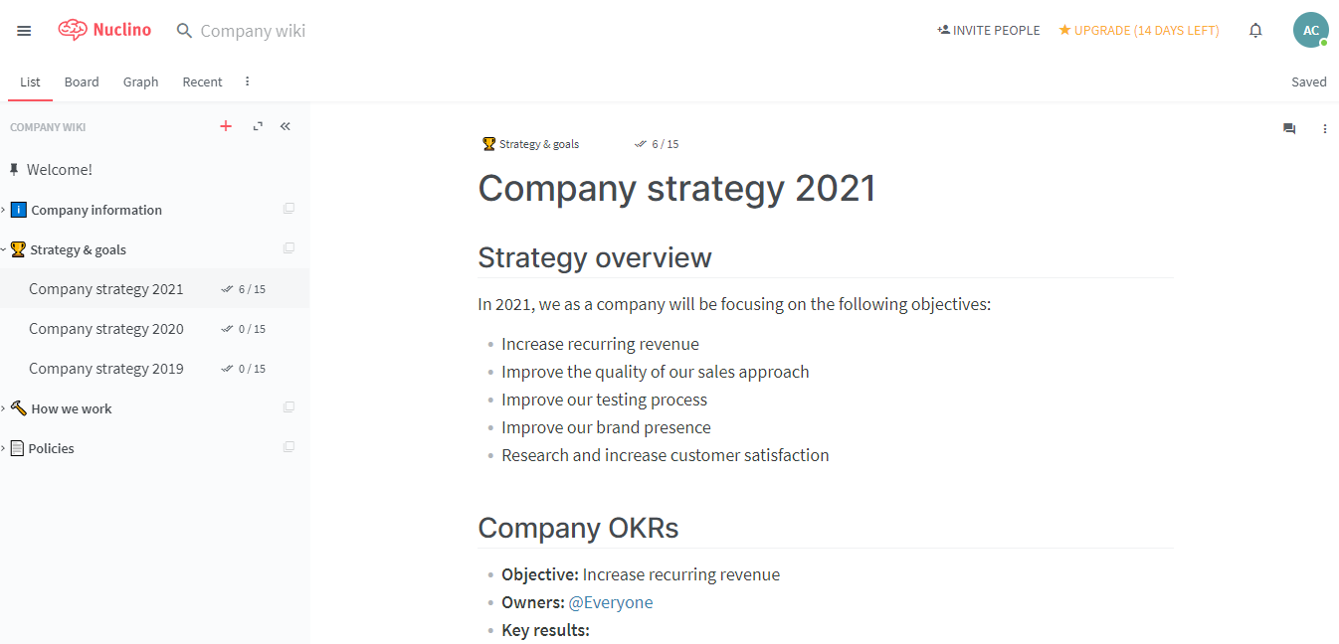Switch to the Board tab
Image resolution: width=1339 pixels, height=644 pixels.
(x=82, y=81)
